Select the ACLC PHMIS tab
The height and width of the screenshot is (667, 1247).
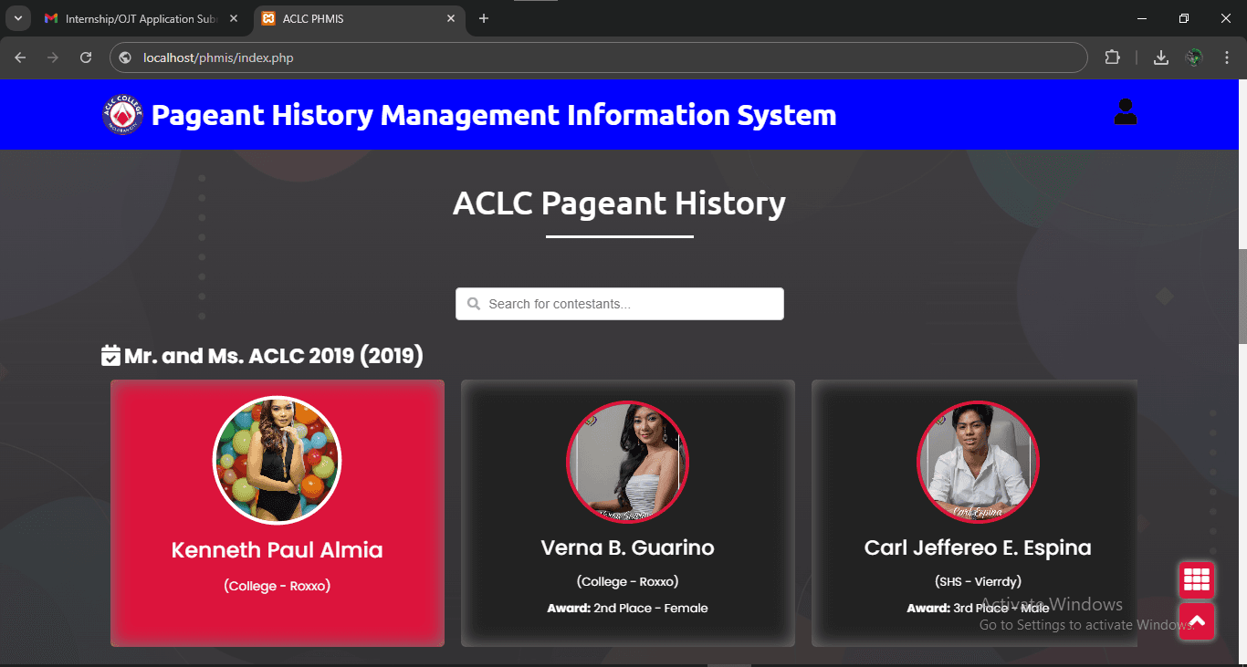point(359,19)
